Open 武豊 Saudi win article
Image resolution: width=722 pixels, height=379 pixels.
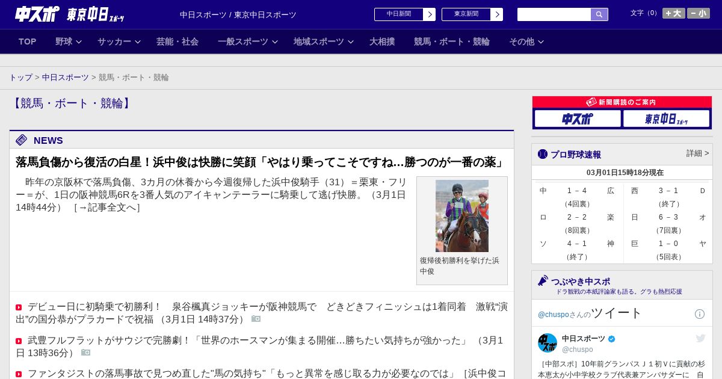259,347
